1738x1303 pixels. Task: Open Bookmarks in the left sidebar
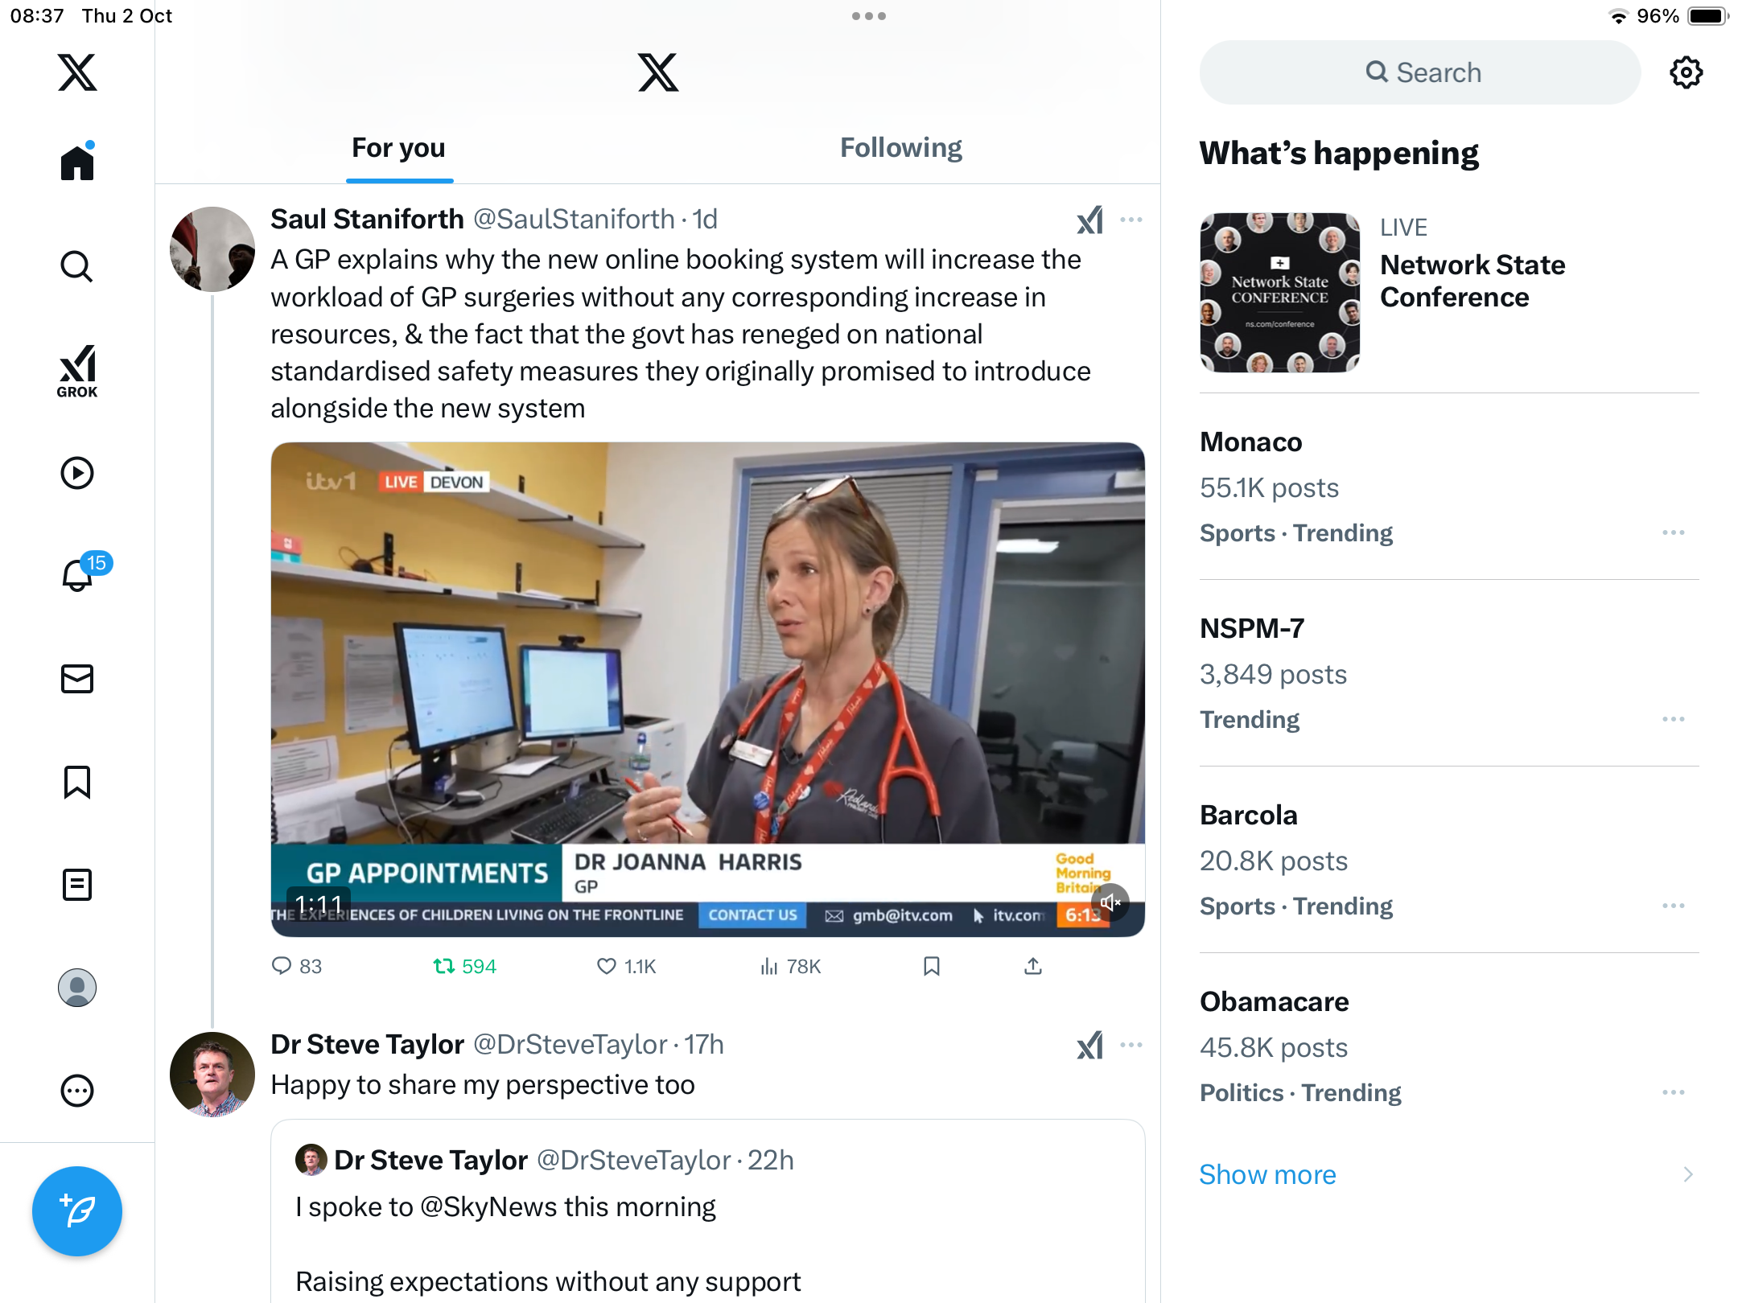[77, 782]
